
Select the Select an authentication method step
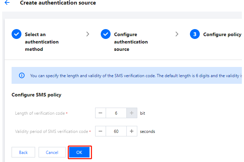point(42,42)
